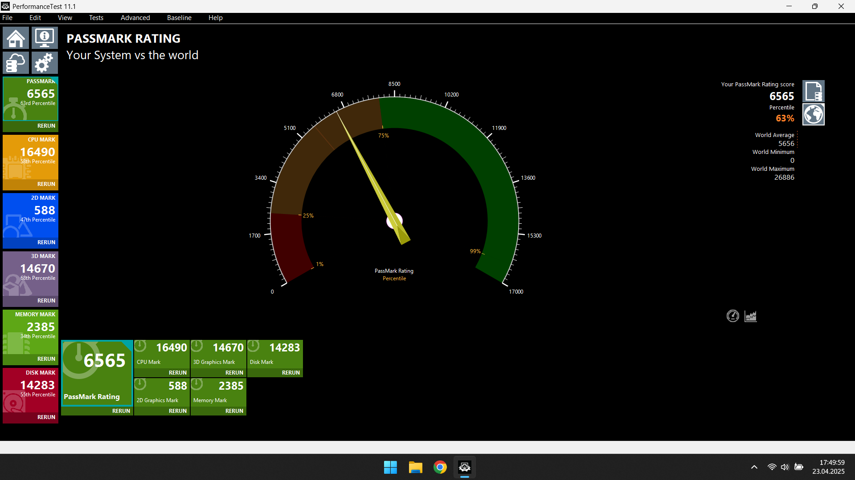
Task: Click the Memory Mark 2385 bottom tile
Action: click(x=219, y=392)
